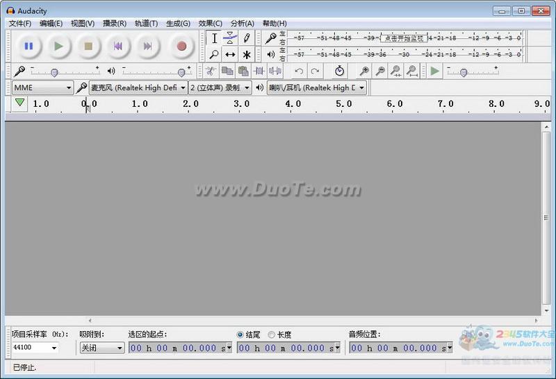This screenshot has width=556, height=379.
Task: Select the 结尾 (End) radio button
Action: click(240, 335)
